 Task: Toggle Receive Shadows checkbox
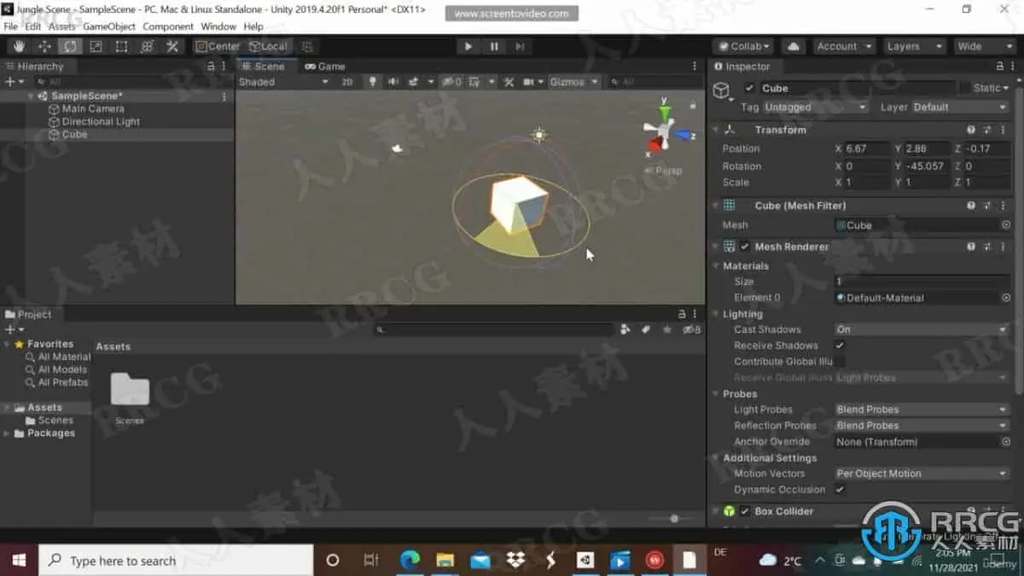tap(840, 346)
